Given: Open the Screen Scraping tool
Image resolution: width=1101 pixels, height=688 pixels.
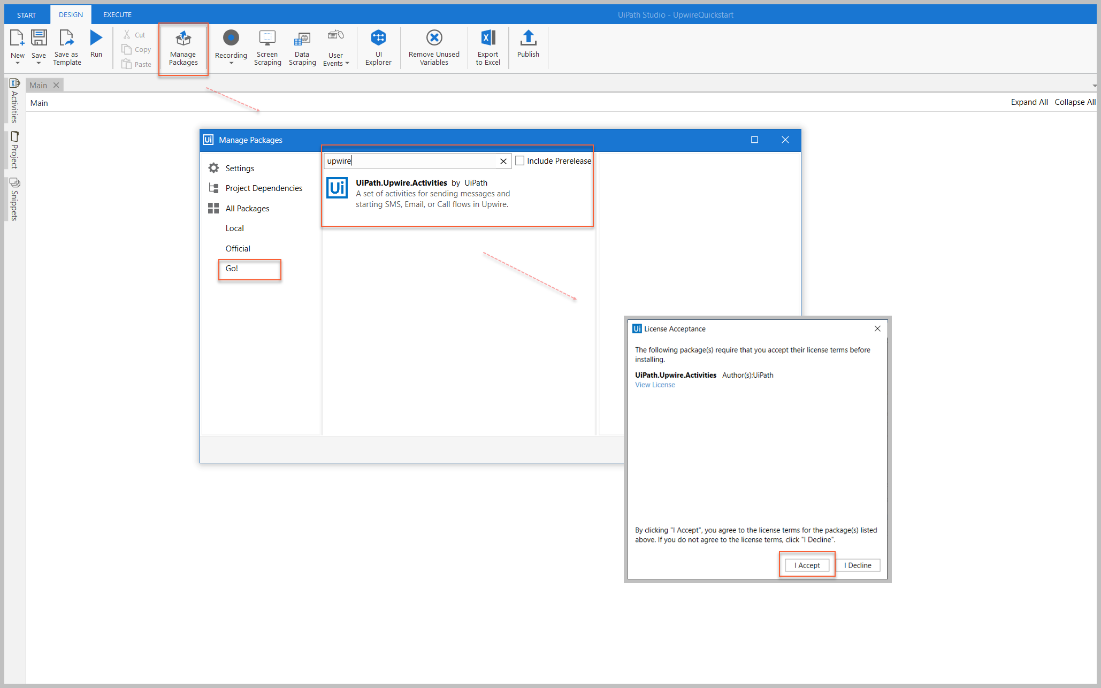Looking at the screenshot, I should tap(267, 48).
